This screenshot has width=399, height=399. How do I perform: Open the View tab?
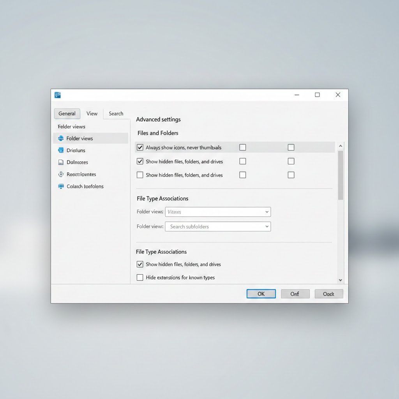point(92,114)
